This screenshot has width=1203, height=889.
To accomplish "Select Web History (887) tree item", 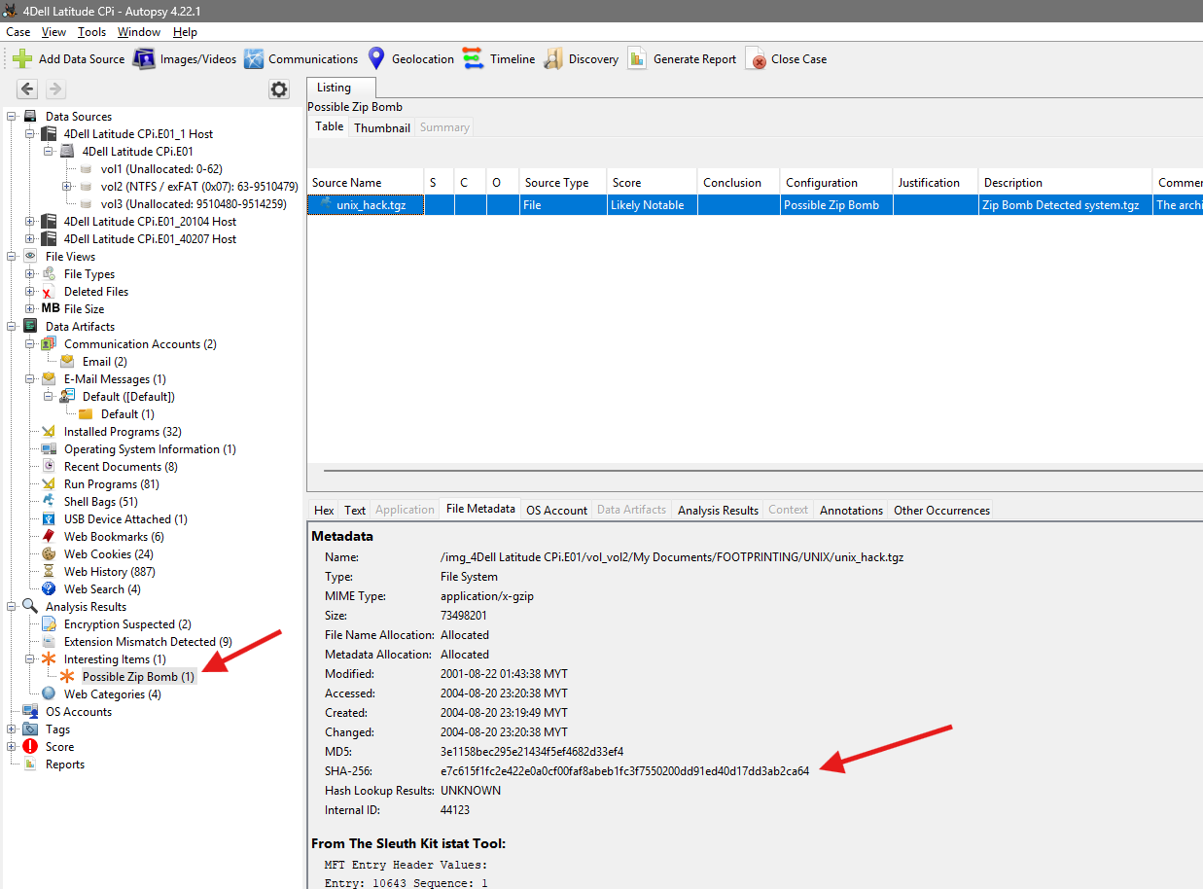I will pyautogui.click(x=109, y=572).
